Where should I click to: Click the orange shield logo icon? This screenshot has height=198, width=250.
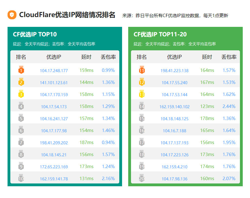tap(12, 15)
